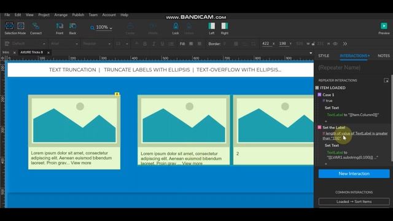This screenshot has height=221, width=393.
Task: Open the fill color swatch
Action: (191, 44)
